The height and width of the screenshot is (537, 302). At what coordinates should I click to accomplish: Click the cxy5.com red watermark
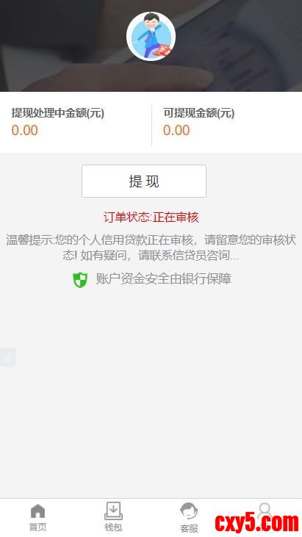pyautogui.click(x=256, y=523)
